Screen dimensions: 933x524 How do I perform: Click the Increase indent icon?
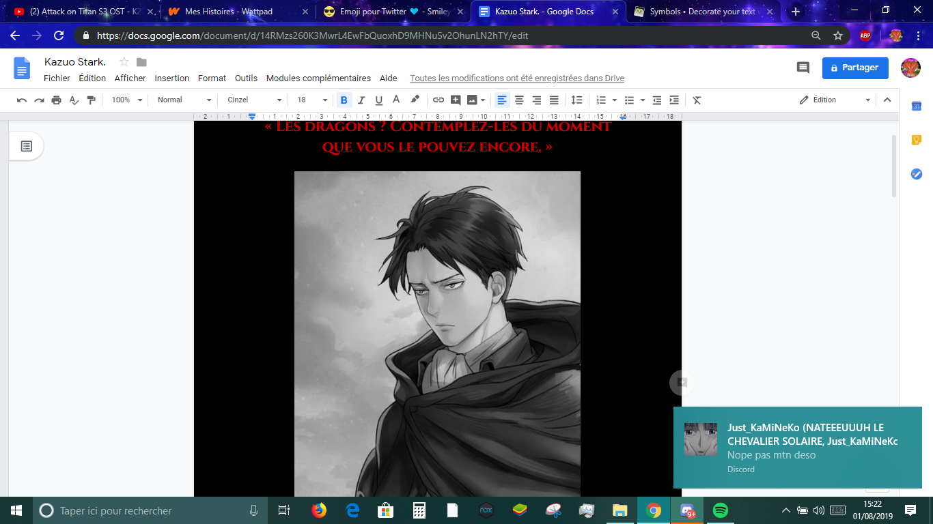coord(674,100)
